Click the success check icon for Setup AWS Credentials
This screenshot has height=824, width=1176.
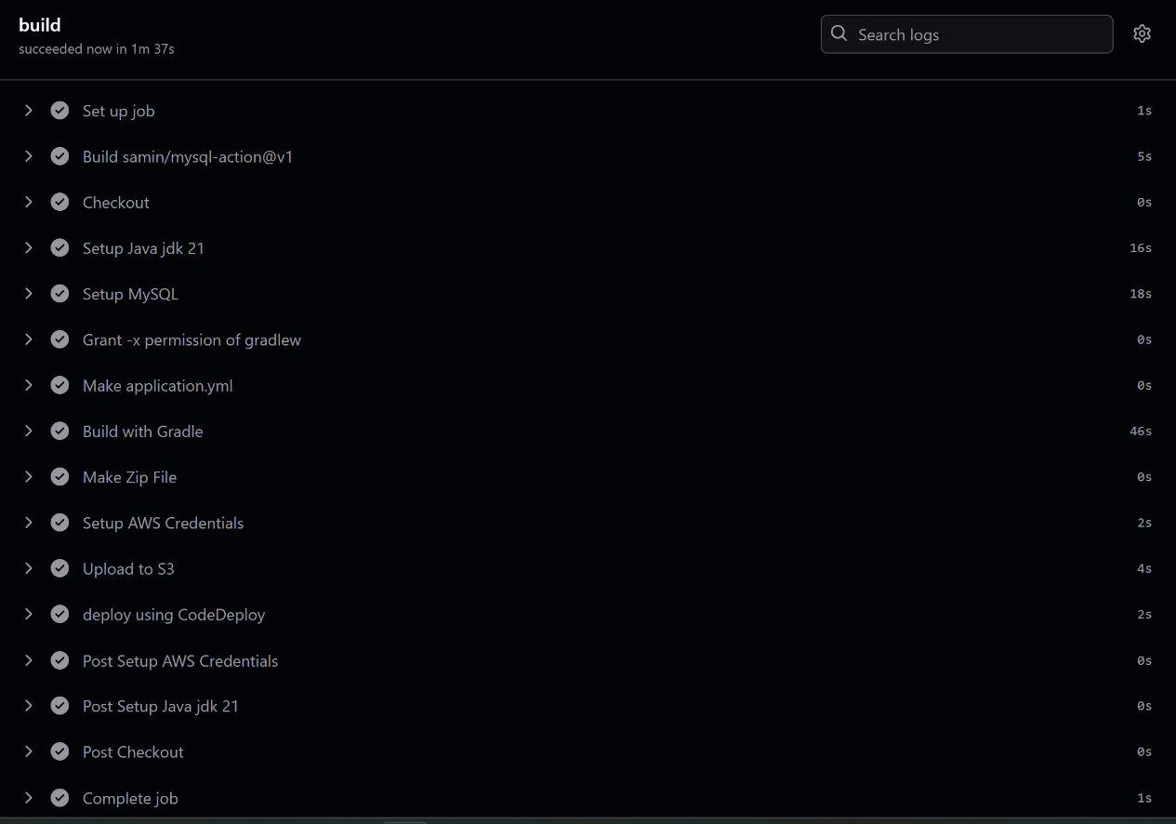(59, 523)
